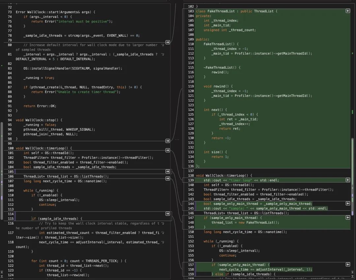Viewport: 356px width, 280px height.
Task: Click "void WallClock::timerLoop() {" in the left pane
Action: tap(44, 148)
